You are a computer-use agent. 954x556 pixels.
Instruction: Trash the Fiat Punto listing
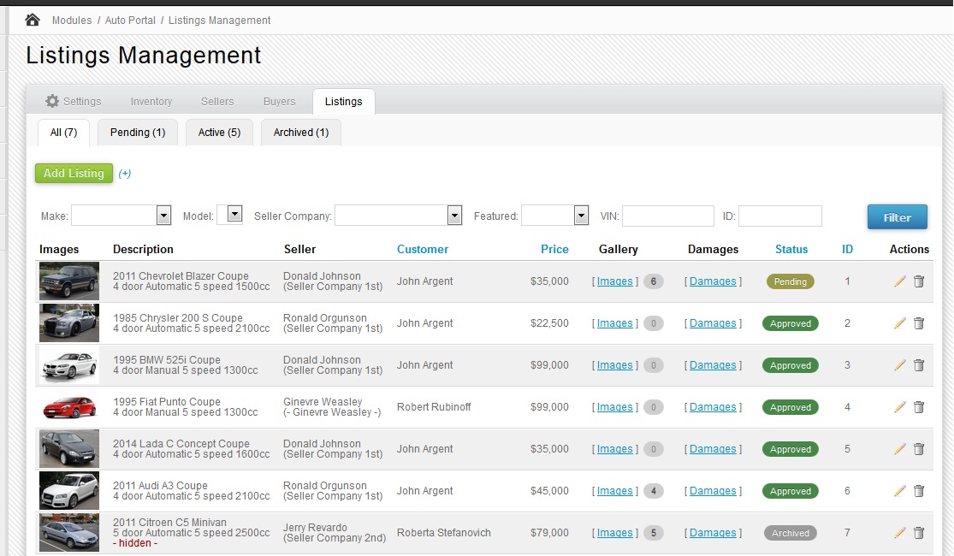[x=919, y=407]
